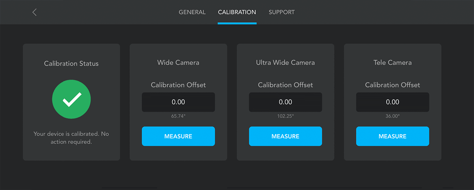Screen dimensions: 474x190
Task: Stay on the CALIBRATION tab
Action: [237, 12]
